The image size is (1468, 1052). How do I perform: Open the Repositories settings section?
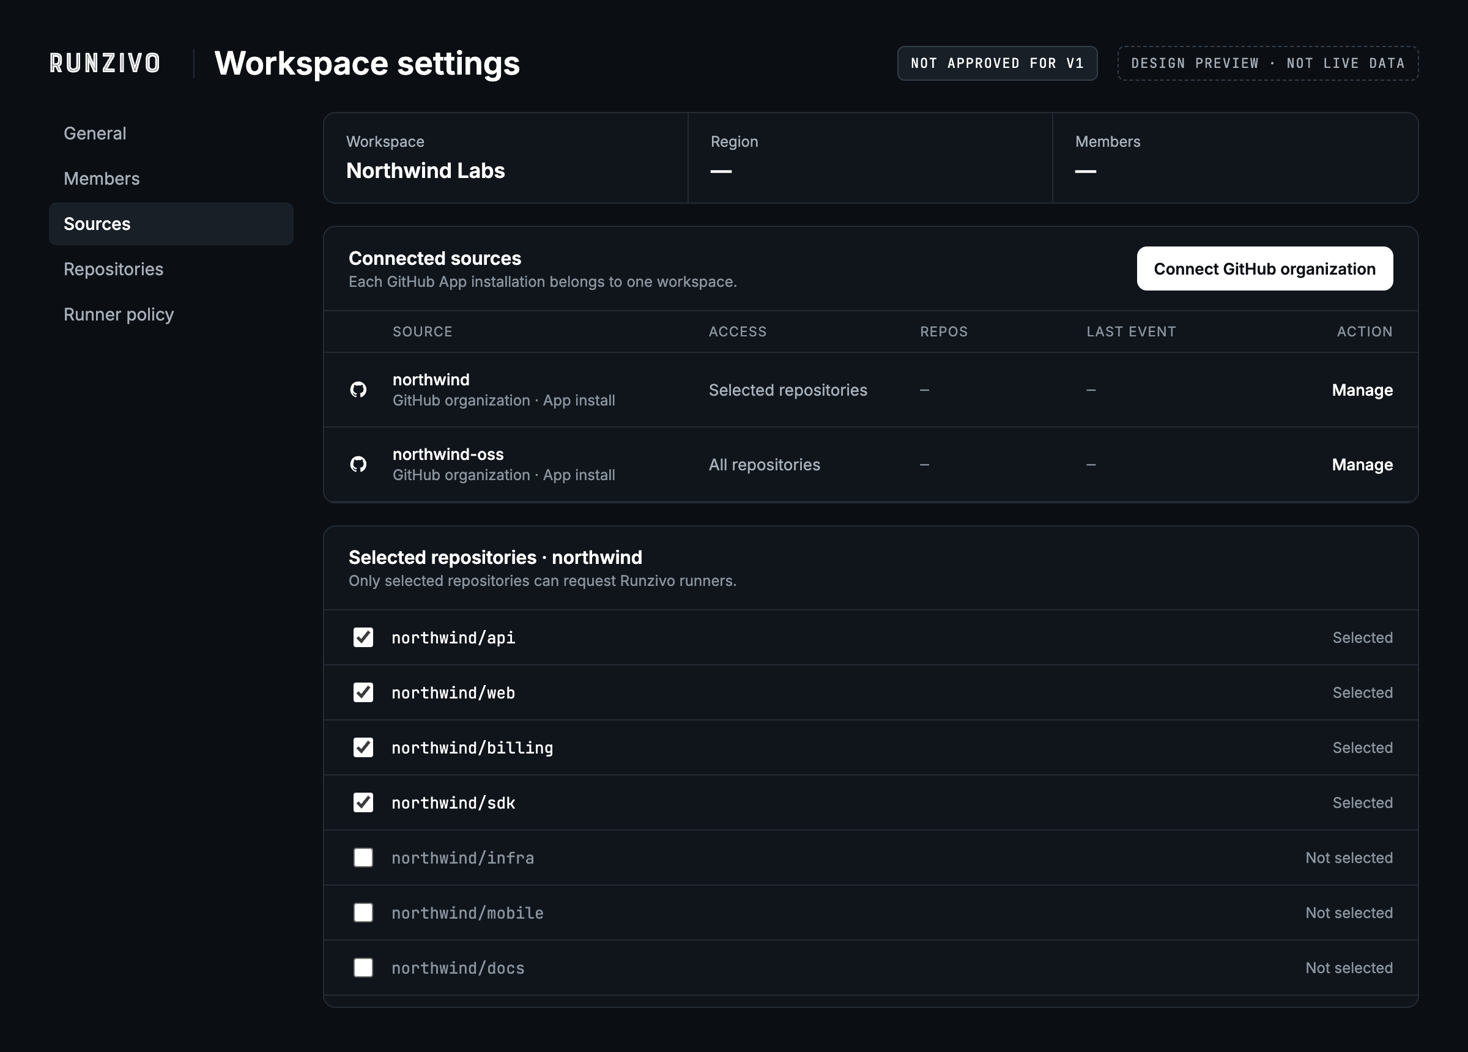tap(171, 269)
